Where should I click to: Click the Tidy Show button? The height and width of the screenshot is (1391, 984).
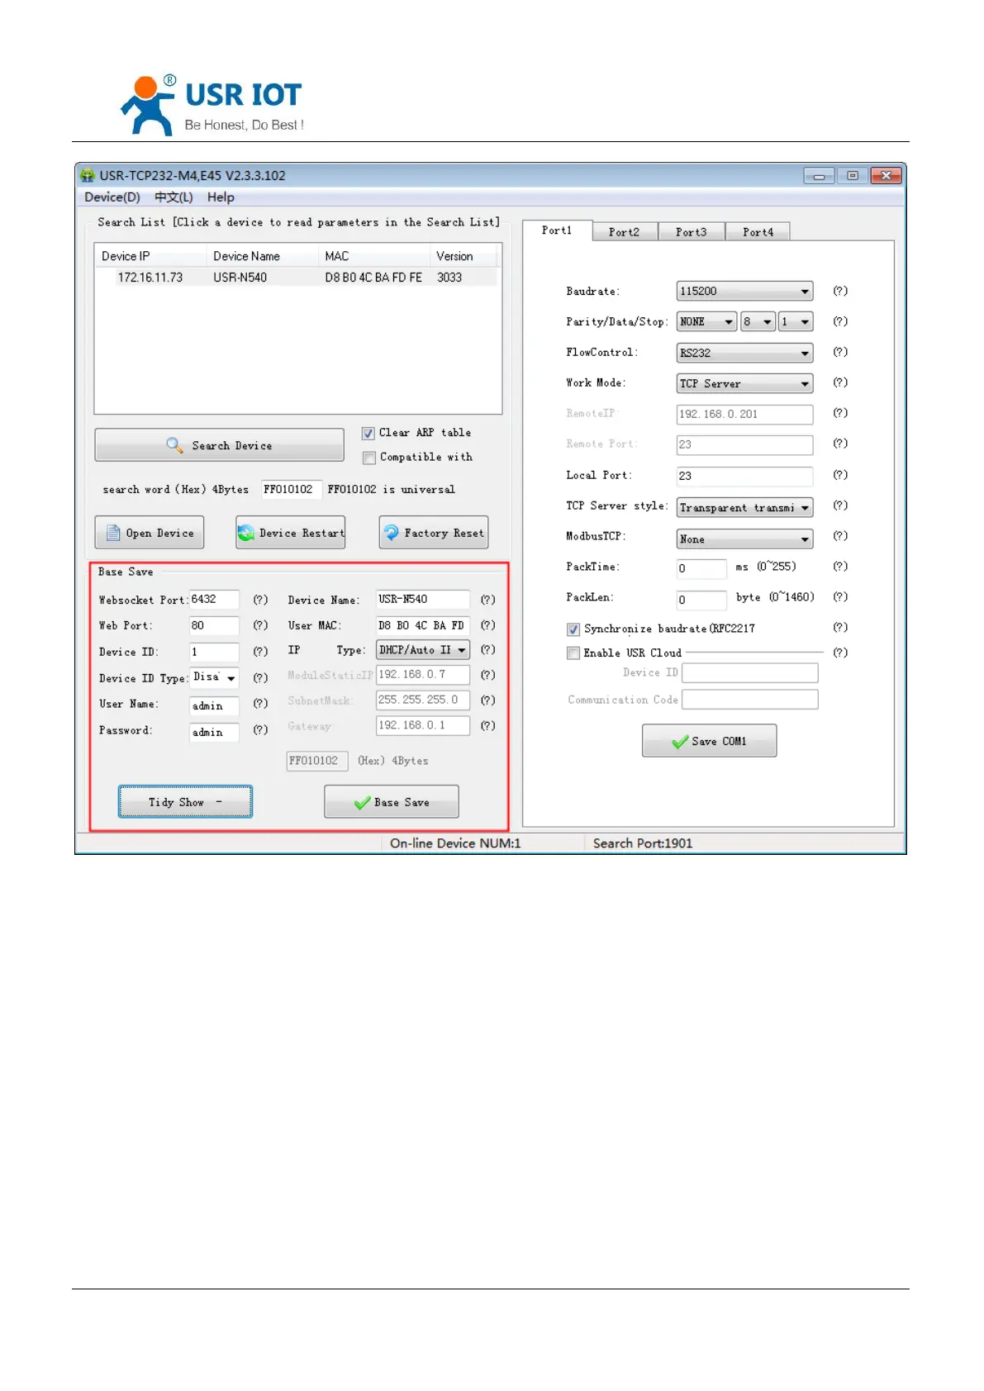(185, 801)
